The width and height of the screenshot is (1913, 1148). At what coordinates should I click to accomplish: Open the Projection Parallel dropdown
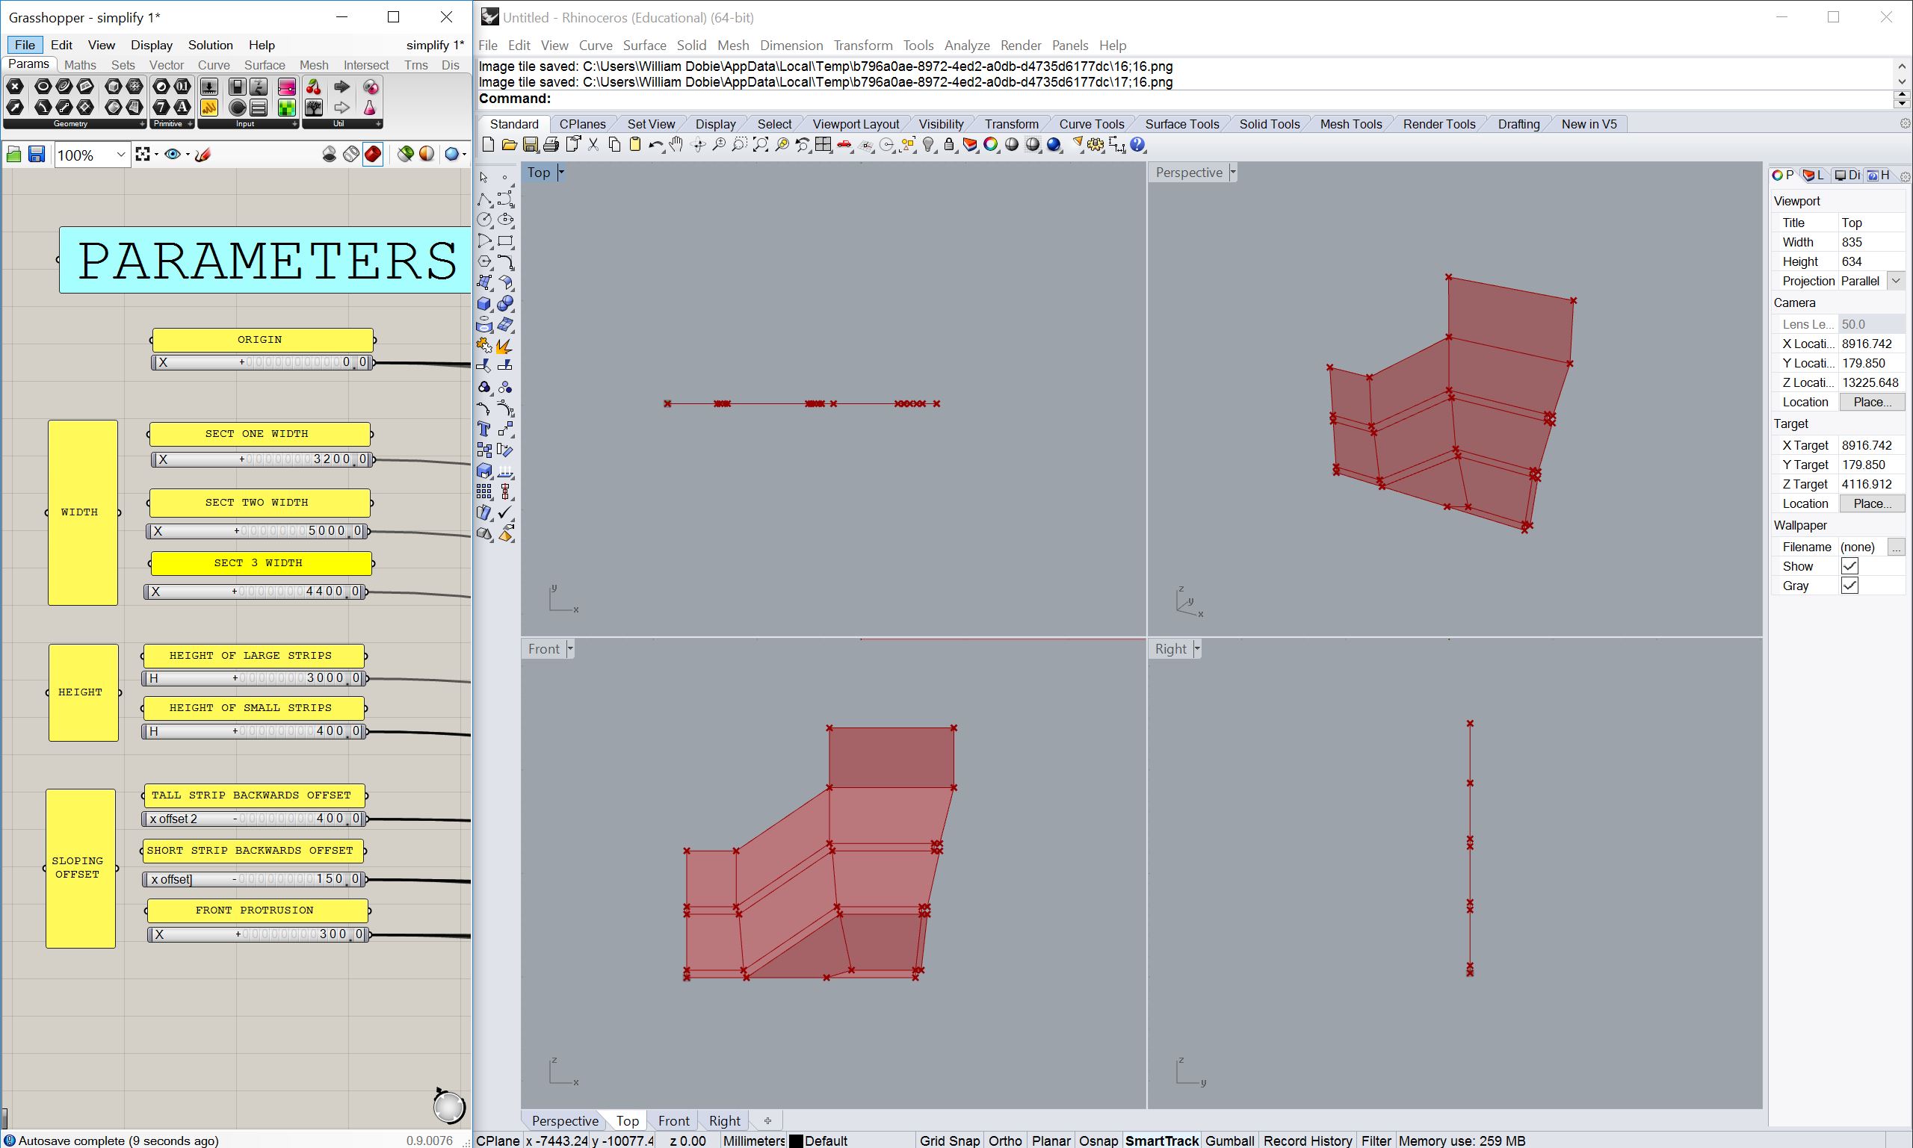click(1896, 281)
